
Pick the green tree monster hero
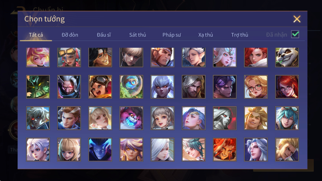pyautogui.click(x=38, y=87)
